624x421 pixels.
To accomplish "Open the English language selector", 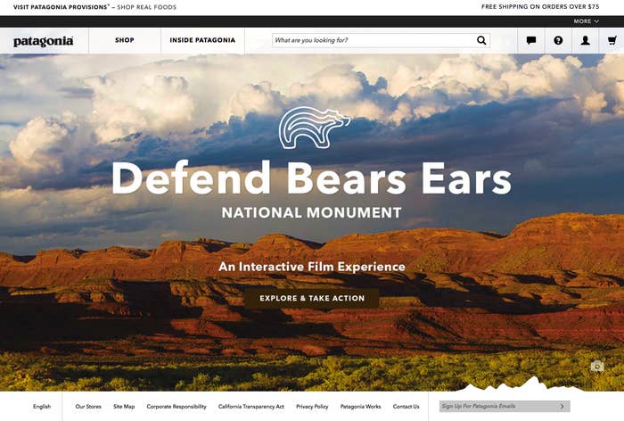I will pyautogui.click(x=42, y=406).
